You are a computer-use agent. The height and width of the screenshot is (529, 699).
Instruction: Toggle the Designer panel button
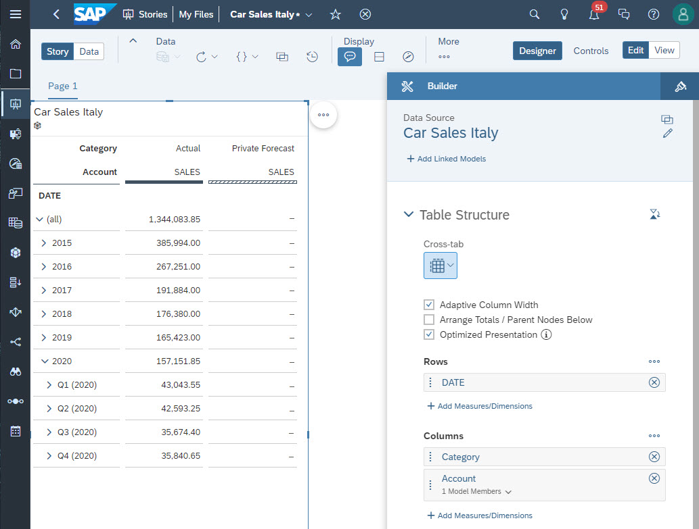coord(537,51)
